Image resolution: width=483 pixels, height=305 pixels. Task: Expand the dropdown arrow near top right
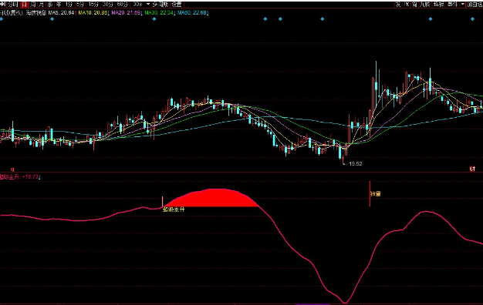click(463, 5)
